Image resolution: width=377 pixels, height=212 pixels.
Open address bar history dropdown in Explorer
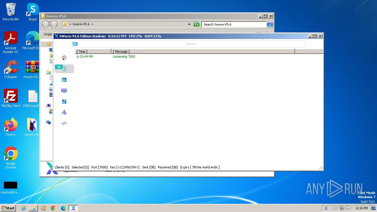189,24
